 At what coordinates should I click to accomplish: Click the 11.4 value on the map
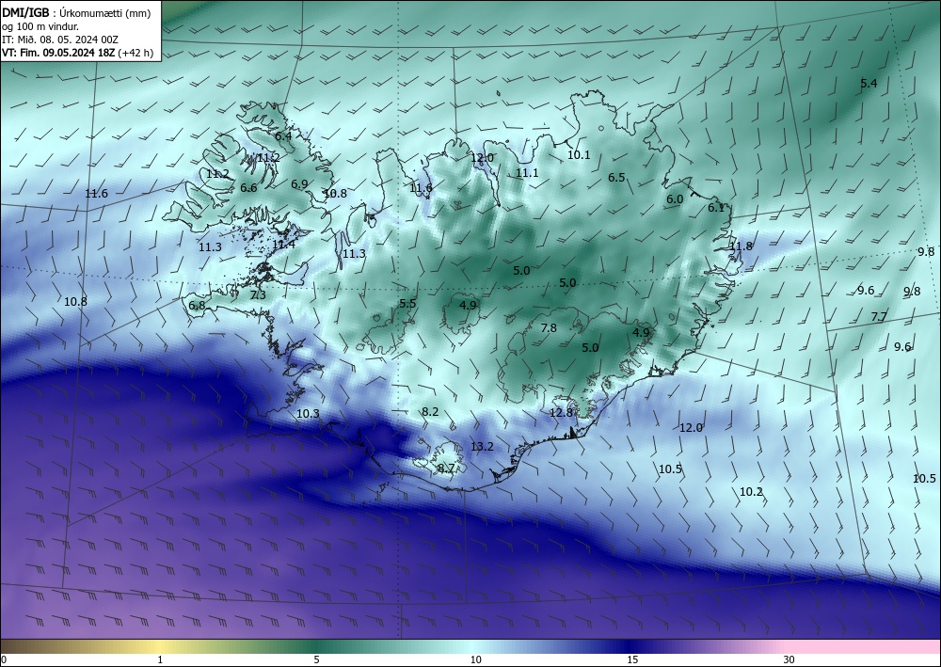pos(283,244)
